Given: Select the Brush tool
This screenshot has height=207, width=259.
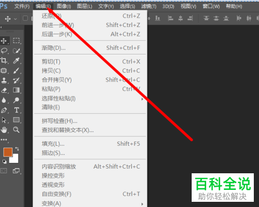Looking at the screenshot, I should point(17,71).
